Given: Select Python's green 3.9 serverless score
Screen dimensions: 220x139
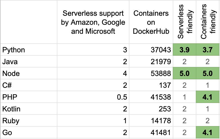Looking at the screenshot, I should pyautogui.click(x=185, y=50).
